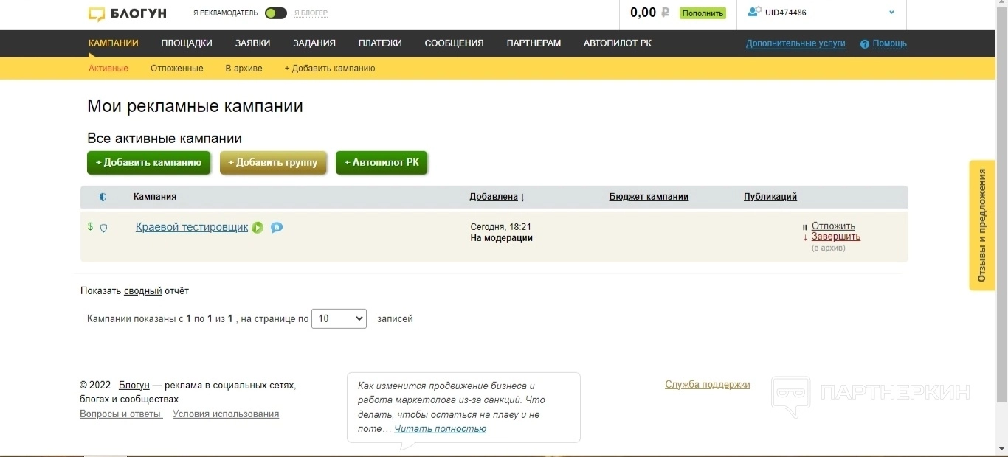The image size is (1008, 457).
Task: Open the Отзывы и предложения side tab
Action: 981,226
